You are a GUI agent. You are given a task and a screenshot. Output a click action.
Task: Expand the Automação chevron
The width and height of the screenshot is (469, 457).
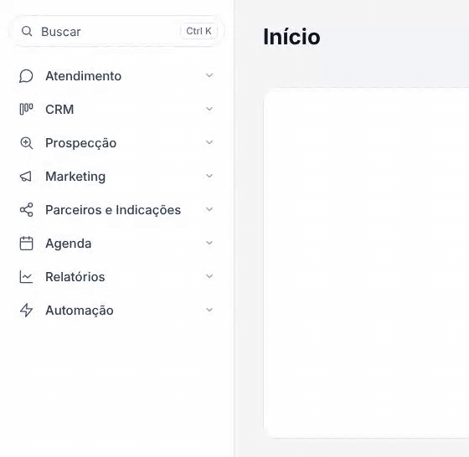tap(209, 310)
